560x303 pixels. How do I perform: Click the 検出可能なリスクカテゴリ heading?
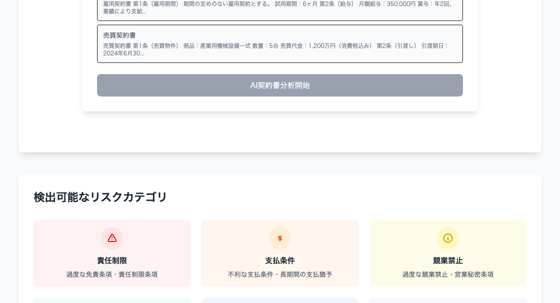pyautogui.click(x=101, y=197)
